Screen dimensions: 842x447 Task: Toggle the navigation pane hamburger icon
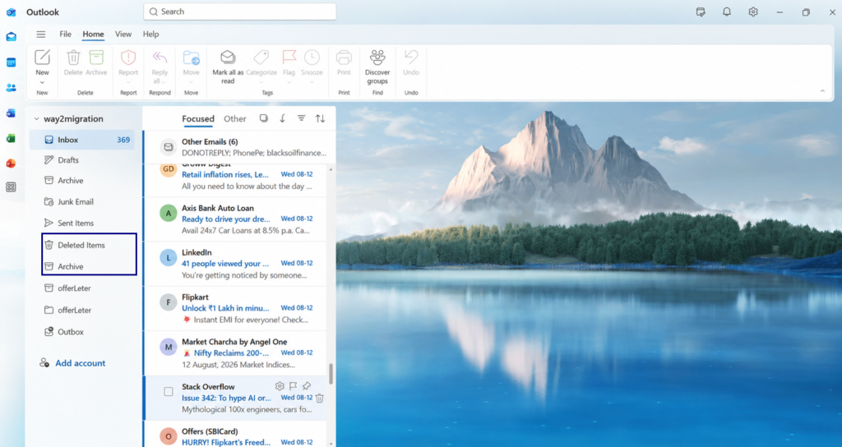[x=41, y=35]
